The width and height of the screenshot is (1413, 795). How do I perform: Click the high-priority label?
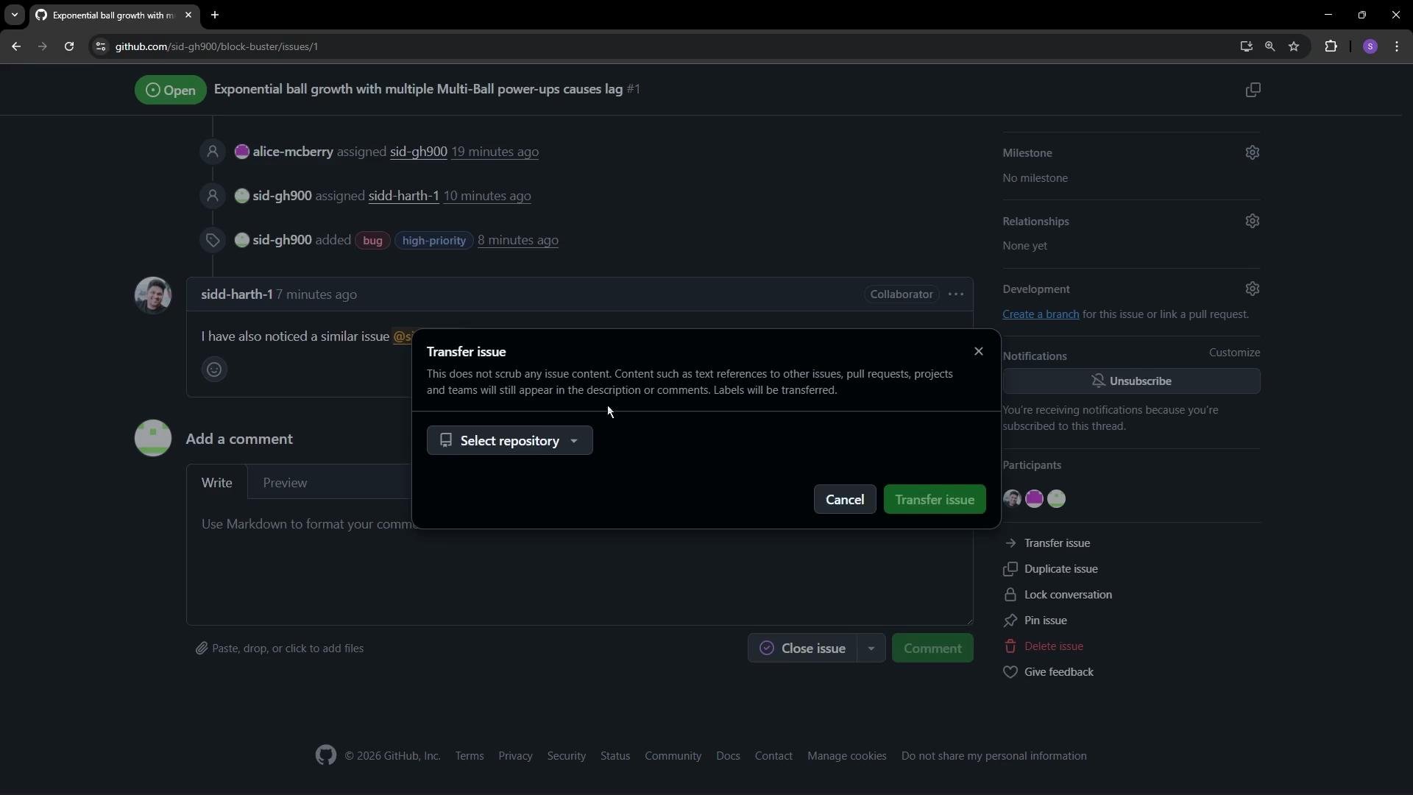pos(434,241)
